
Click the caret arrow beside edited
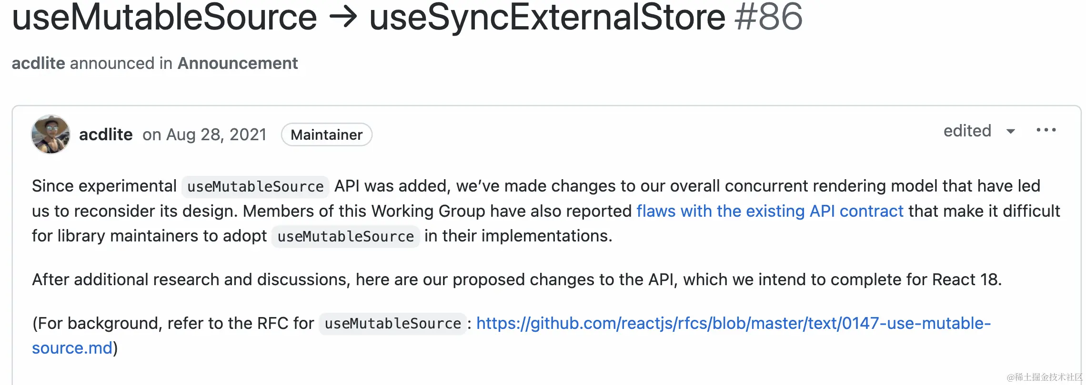point(1010,132)
